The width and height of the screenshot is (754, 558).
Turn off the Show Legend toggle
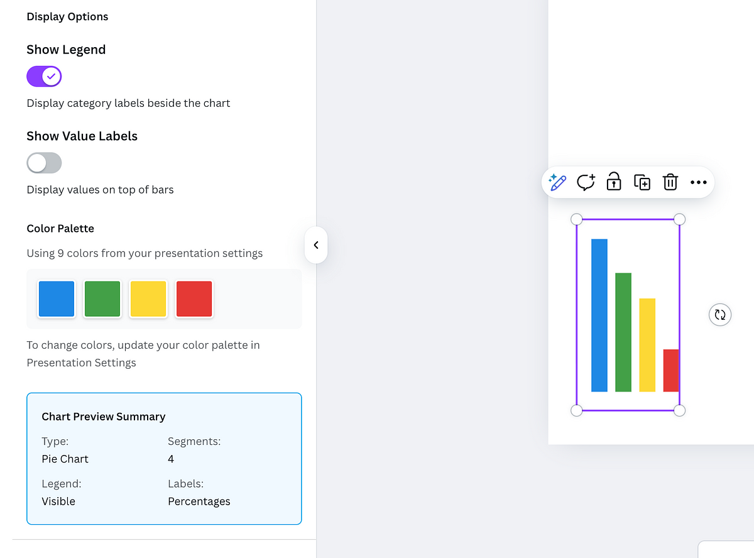click(x=44, y=77)
